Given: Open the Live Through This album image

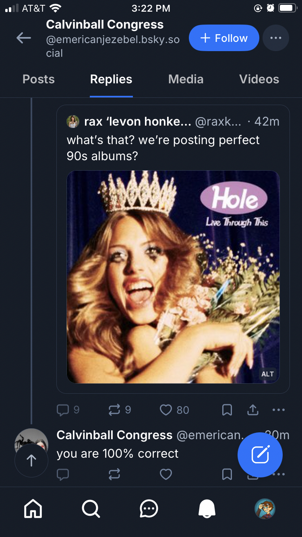Looking at the screenshot, I should 173,277.
